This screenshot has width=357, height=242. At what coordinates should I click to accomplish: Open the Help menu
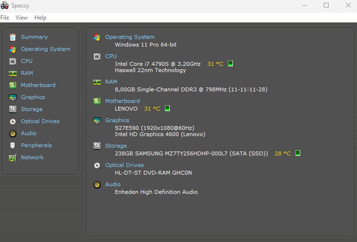click(41, 18)
